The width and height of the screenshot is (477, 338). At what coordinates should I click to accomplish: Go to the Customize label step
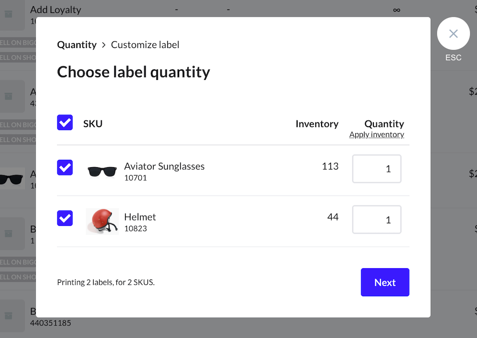click(145, 44)
